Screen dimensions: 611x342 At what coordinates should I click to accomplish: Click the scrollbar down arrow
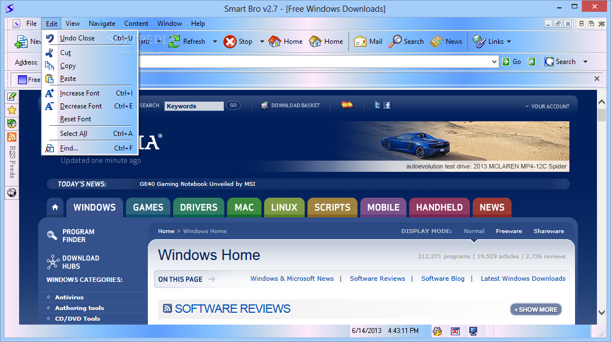pyautogui.click(x=601, y=312)
